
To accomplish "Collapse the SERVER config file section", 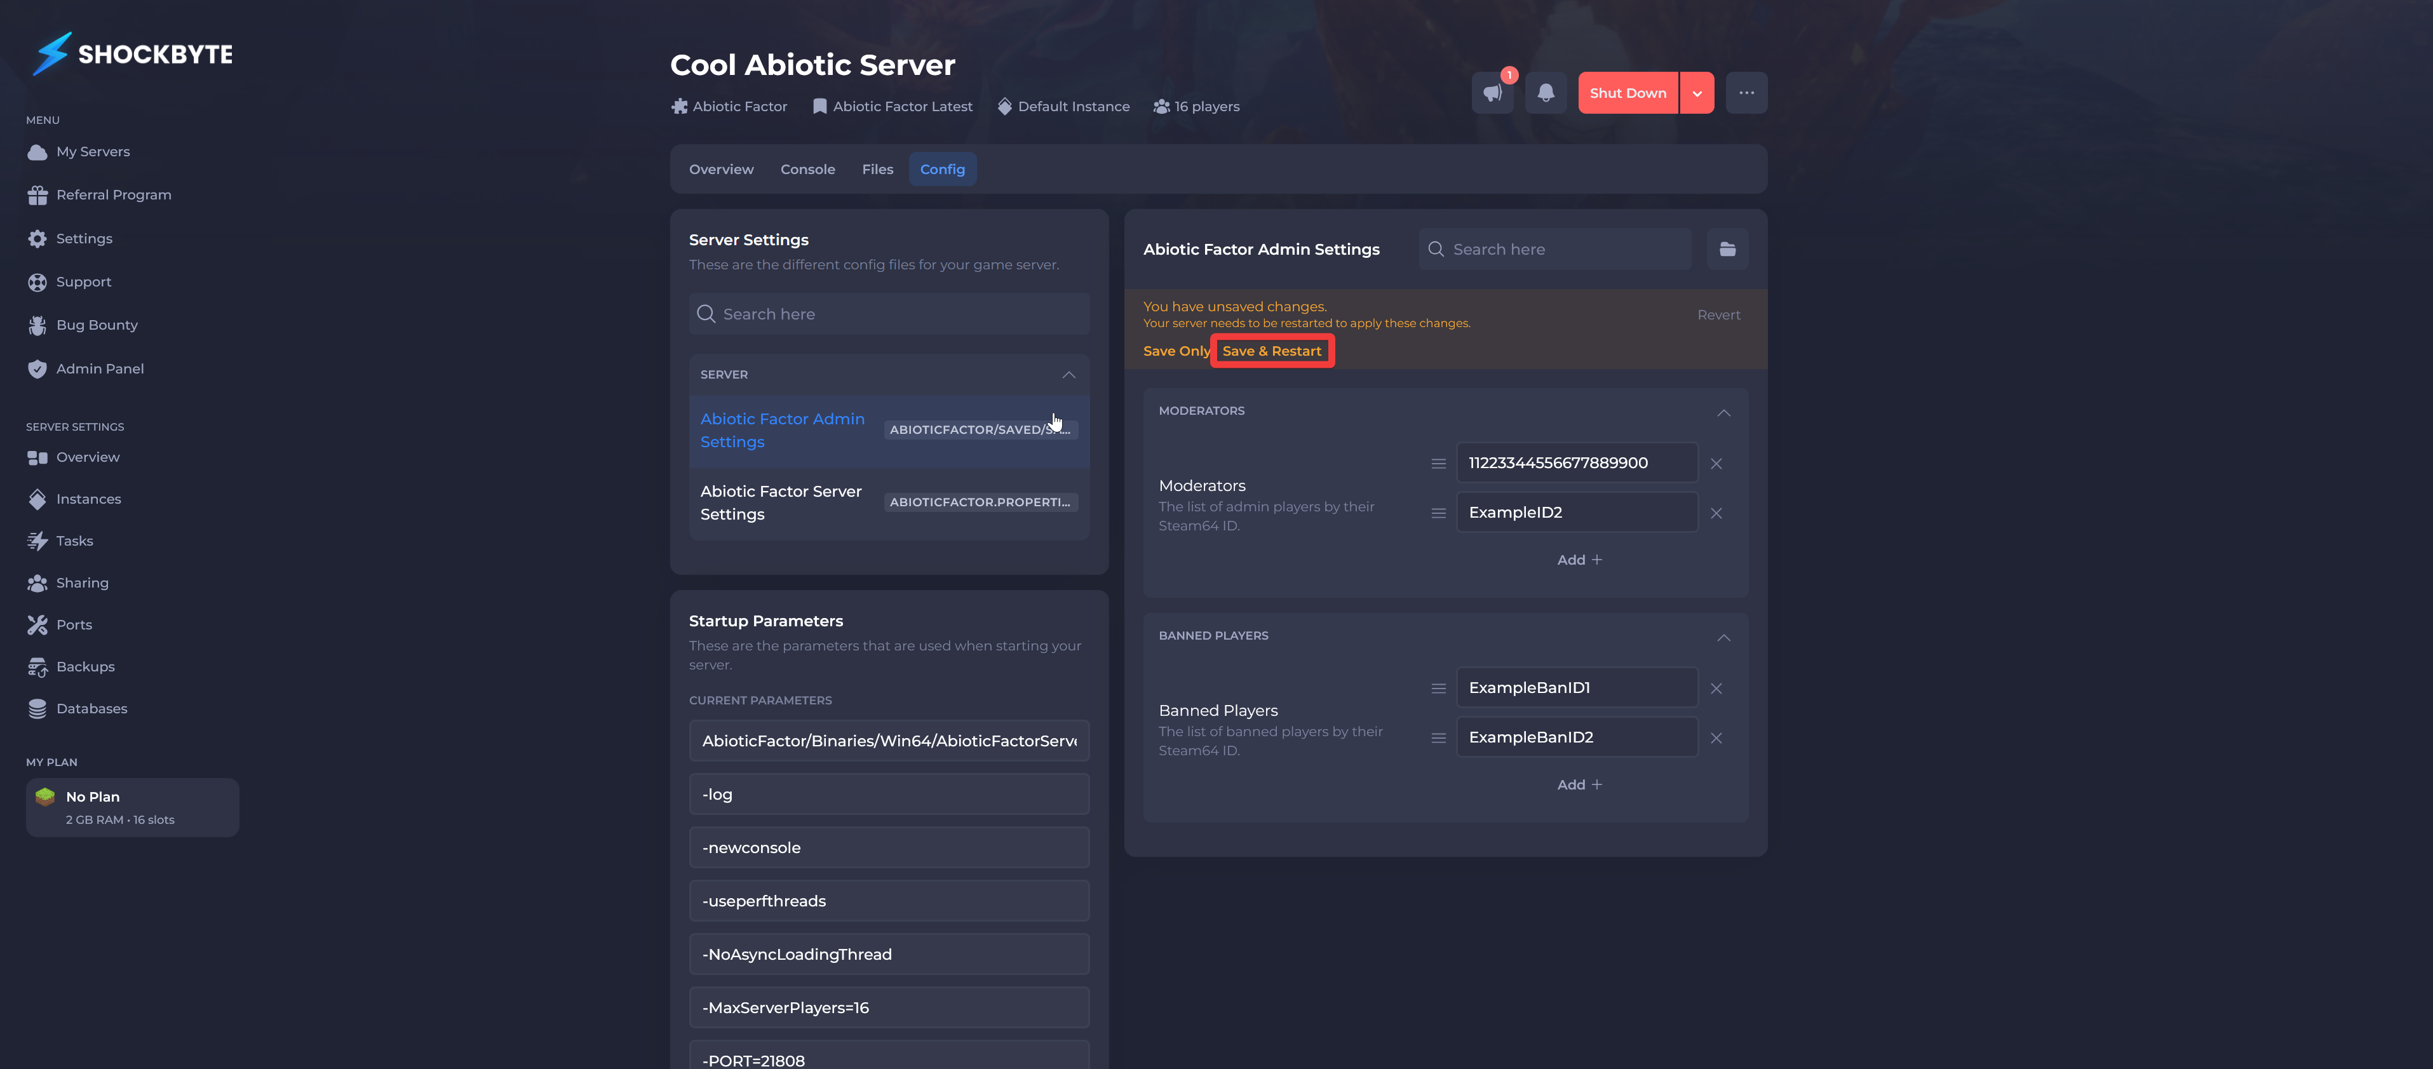I will [1068, 375].
